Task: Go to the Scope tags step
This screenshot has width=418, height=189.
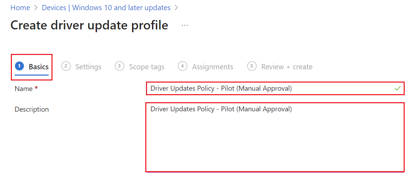Action: point(146,67)
